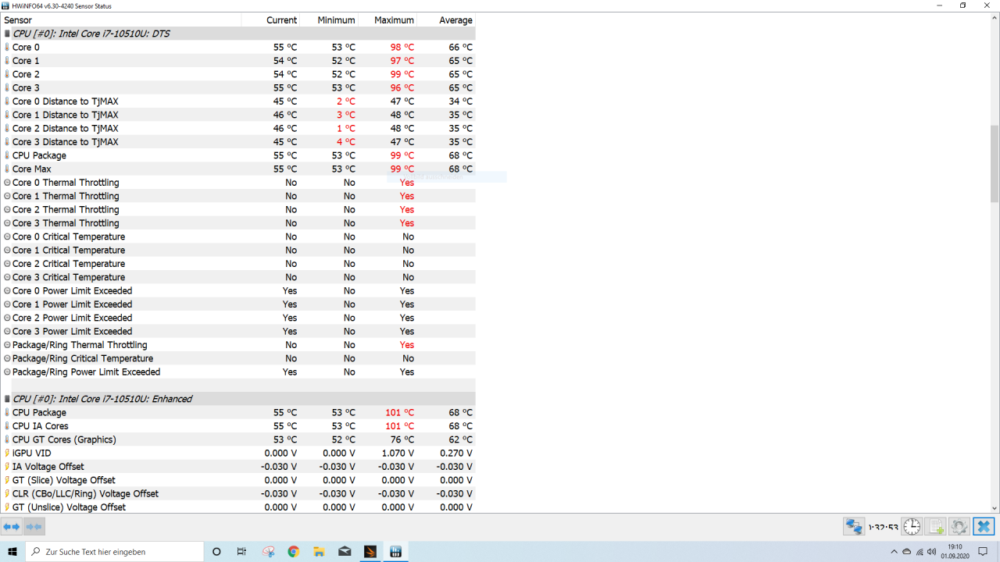Screen dimensions: 1000x562
Task: Open Task View in taskbar
Action: tap(241, 552)
